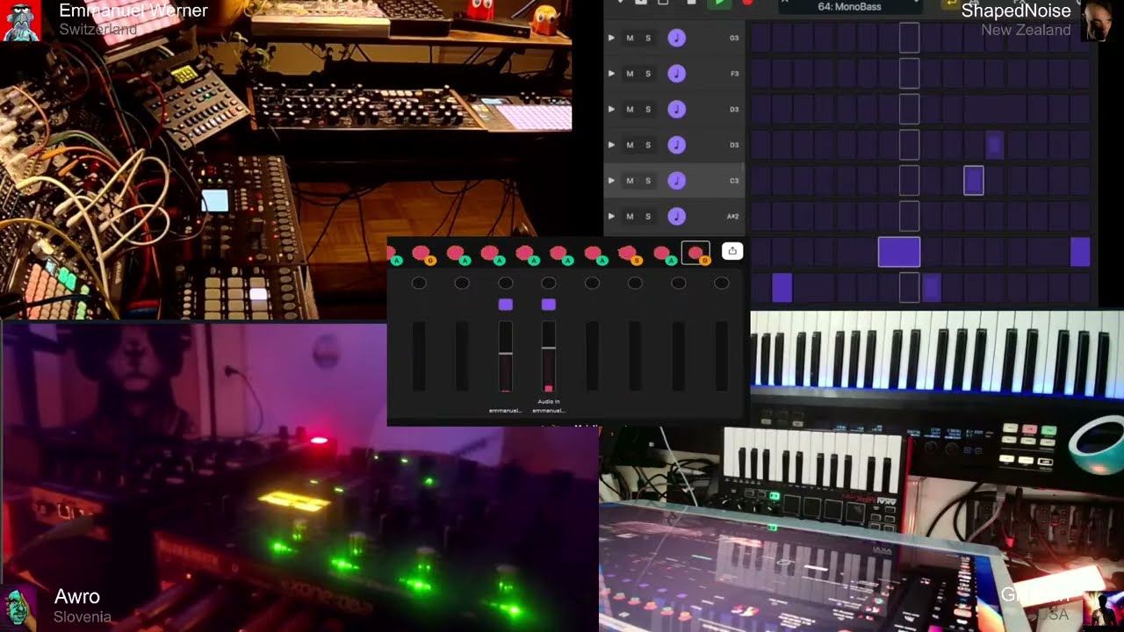1124x632 pixels.
Task: Click the purple note icon on F3 row
Action: pos(676,74)
